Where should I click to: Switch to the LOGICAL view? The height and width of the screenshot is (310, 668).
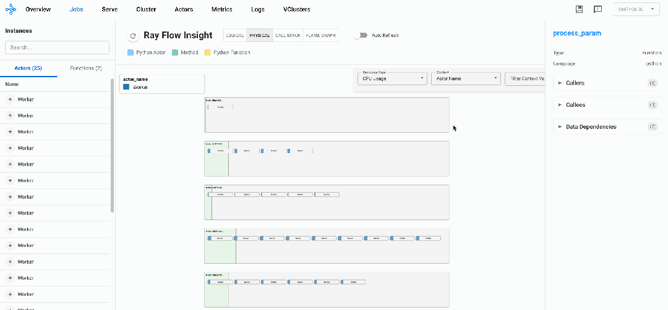coord(235,35)
